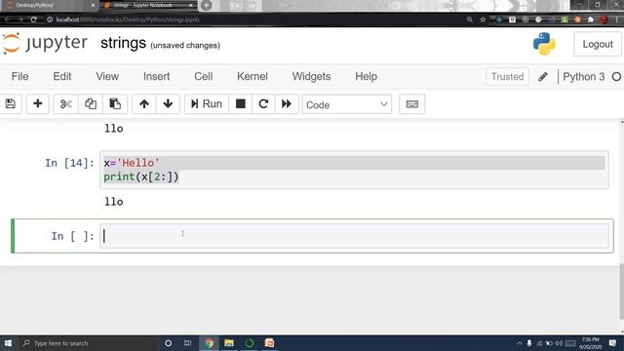Save notebook with the floppy disk icon
The image size is (624, 351).
(x=11, y=104)
